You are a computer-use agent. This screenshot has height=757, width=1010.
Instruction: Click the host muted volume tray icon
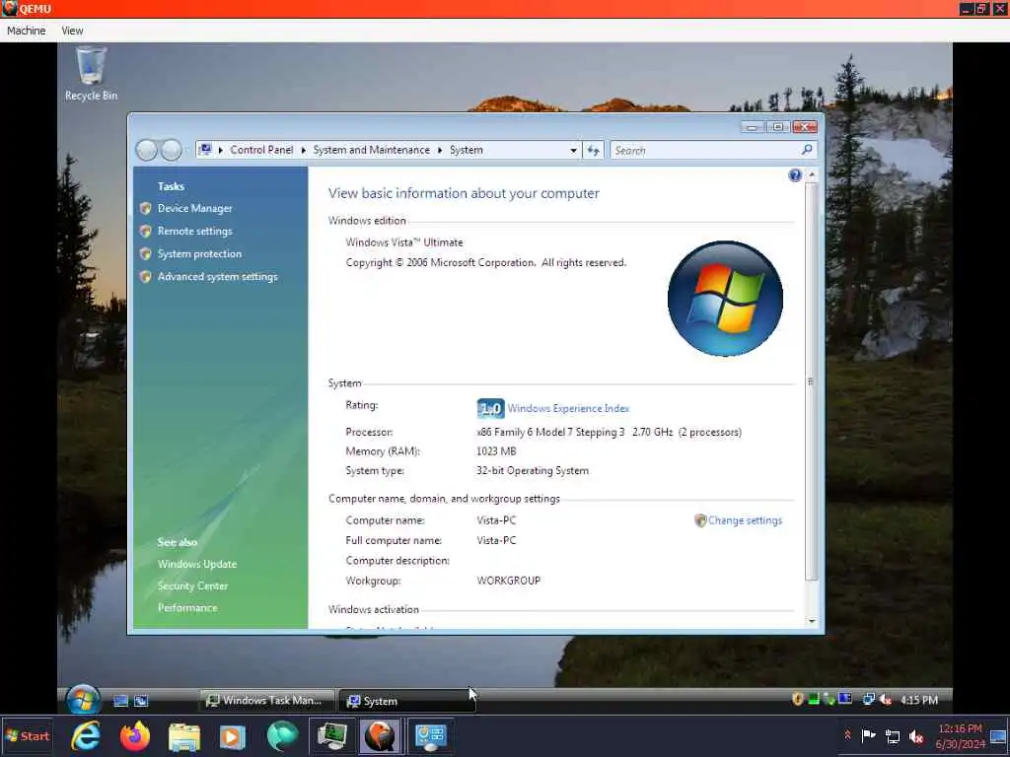(x=916, y=736)
